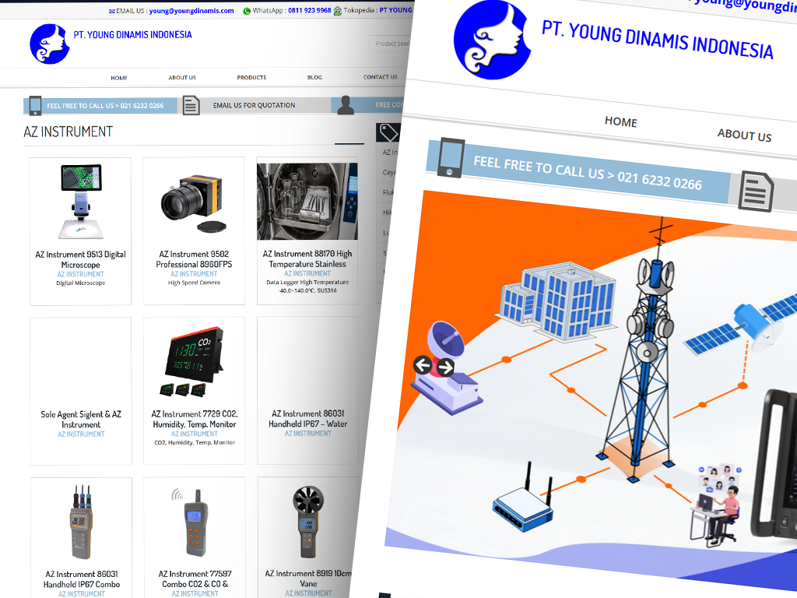Click AZ INSTRUMENT category under 7729 CO2 monitor

pos(195,434)
